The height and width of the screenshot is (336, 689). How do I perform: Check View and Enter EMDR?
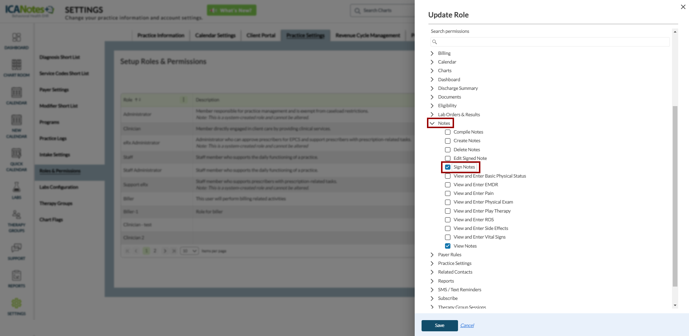[x=448, y=185]
